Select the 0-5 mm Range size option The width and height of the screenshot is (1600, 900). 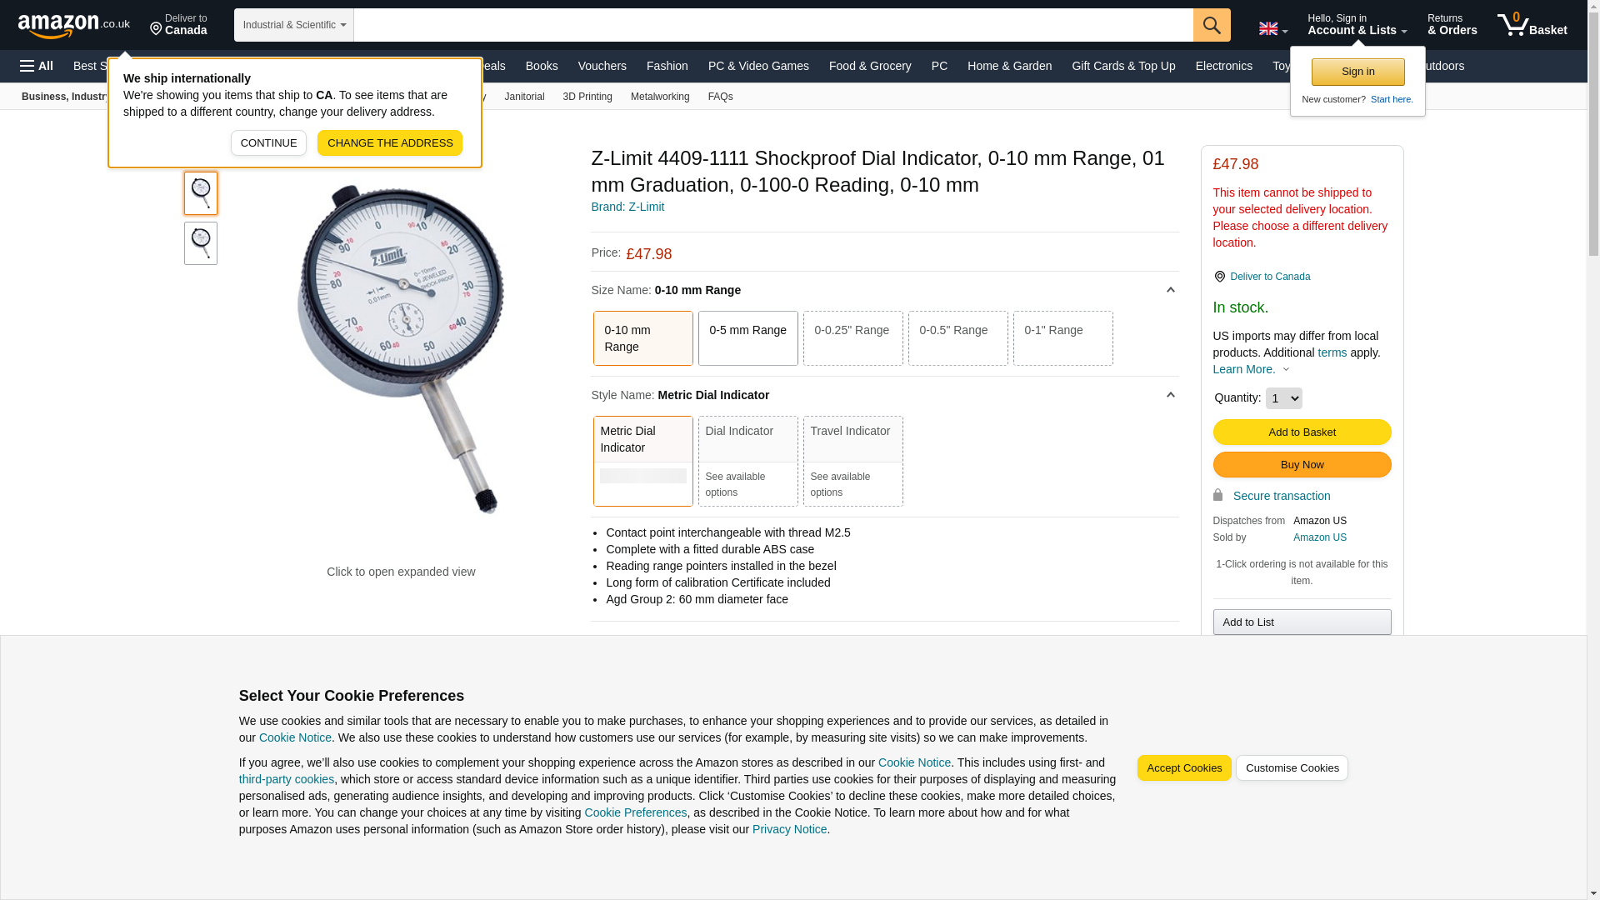pos(747,337)
